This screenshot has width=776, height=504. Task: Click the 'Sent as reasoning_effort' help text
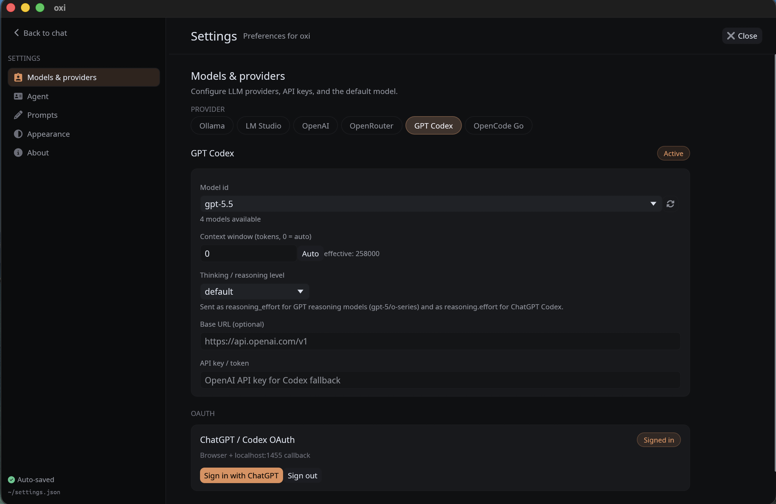point(381,307)
